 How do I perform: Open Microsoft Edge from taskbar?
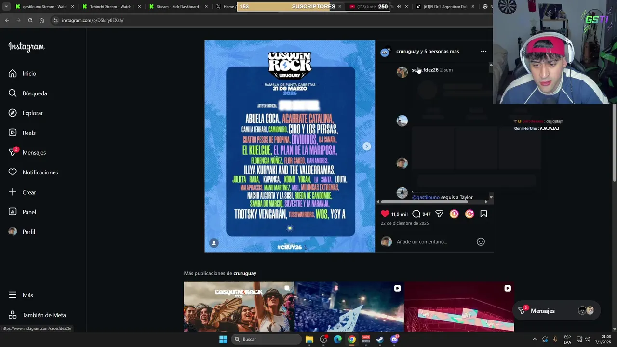tap(337, 339)
